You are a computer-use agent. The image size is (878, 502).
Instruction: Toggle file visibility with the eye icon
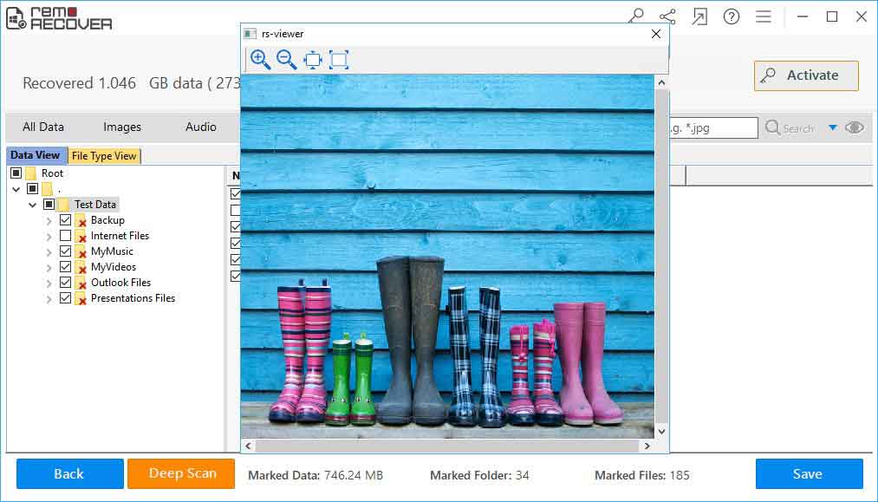855,127
